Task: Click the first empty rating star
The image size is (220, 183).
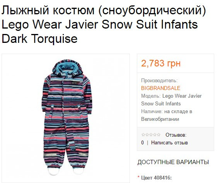Action: coord(143,135)
